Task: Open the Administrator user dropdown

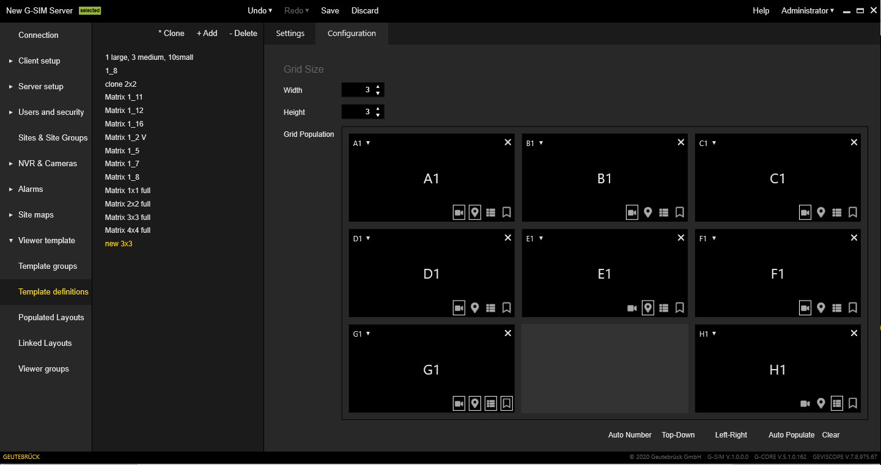Action: (807, 10)
